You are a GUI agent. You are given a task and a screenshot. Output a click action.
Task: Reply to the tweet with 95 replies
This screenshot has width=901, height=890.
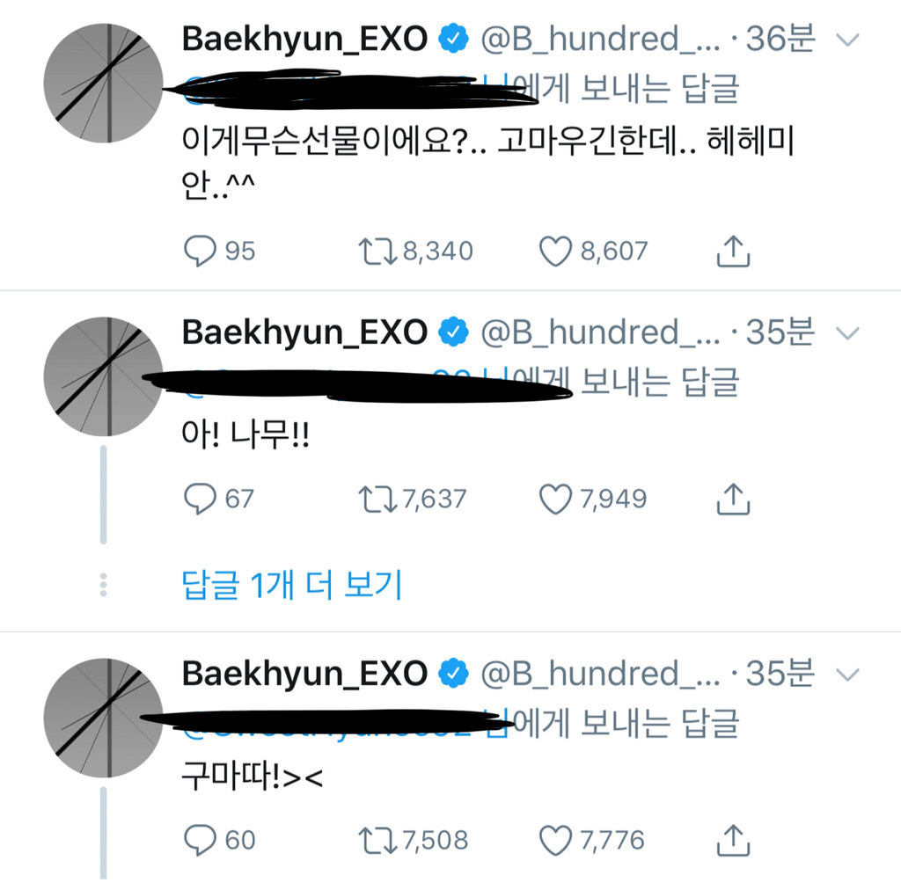(200, 252)
